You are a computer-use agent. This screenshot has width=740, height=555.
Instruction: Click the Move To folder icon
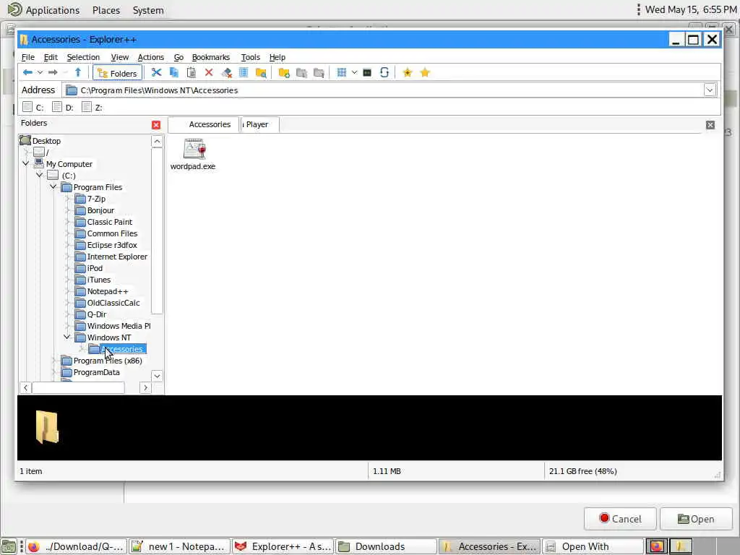pyautogui.click(x=319, y=73)
